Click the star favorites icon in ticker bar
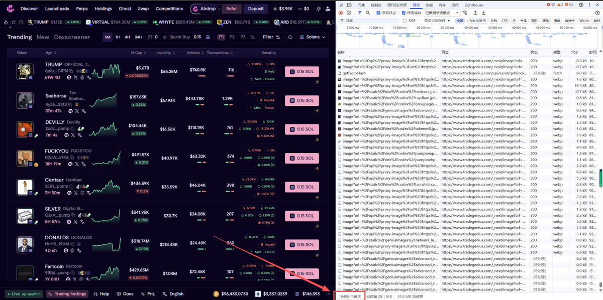The height and width of the screenshot is (300, 603). click(14, 22)
